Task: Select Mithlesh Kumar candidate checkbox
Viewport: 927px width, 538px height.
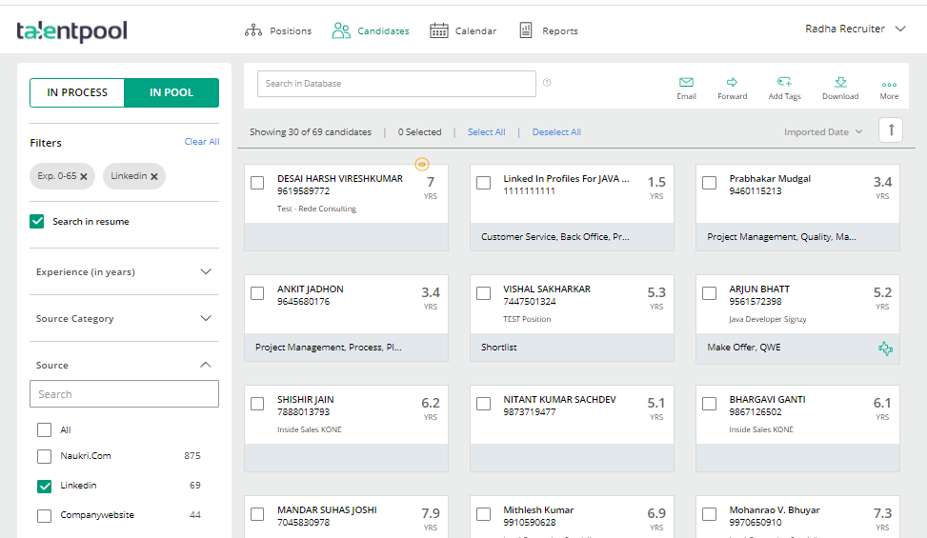Action: (484, 514)
